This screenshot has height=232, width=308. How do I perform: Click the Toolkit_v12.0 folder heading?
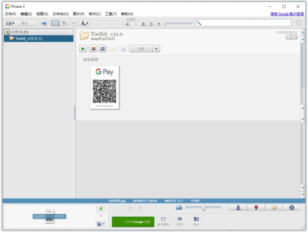[x=107, y=34]
